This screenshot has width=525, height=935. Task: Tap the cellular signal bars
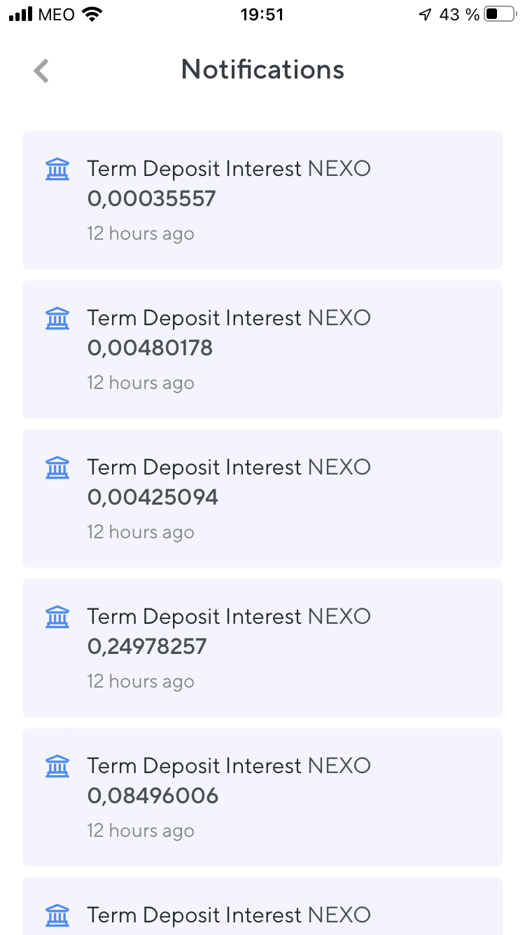(x=21, y=15)
